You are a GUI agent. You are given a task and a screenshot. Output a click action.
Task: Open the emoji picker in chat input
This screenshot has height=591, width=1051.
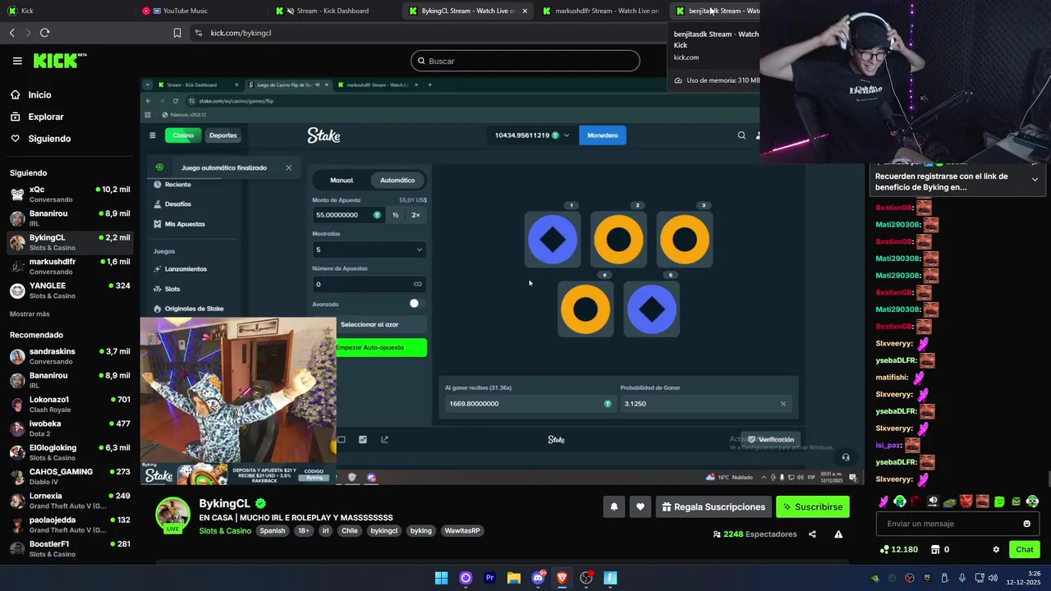click(x=1026, y=524)
